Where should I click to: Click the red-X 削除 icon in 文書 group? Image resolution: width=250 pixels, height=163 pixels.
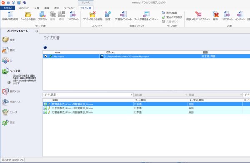[215, 14]
